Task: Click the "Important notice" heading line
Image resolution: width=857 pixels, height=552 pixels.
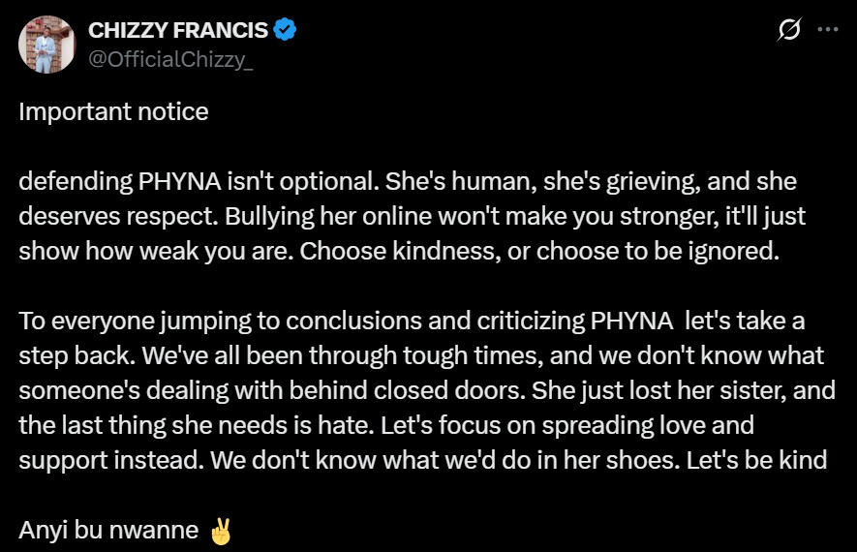Action: point(113,112)
